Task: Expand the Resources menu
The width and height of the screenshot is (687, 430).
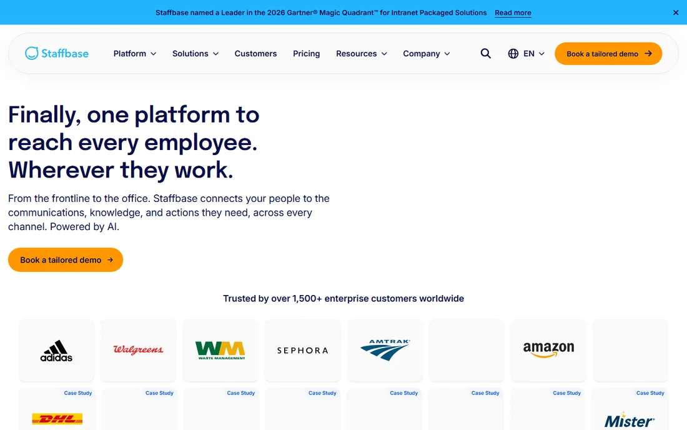Action: [362, 54]
